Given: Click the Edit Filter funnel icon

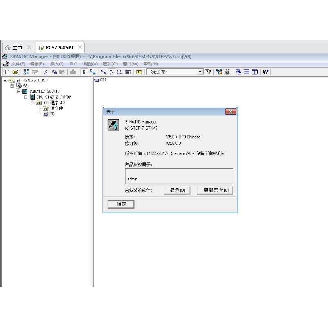Looking at the screenshot, I should (208, 72).
